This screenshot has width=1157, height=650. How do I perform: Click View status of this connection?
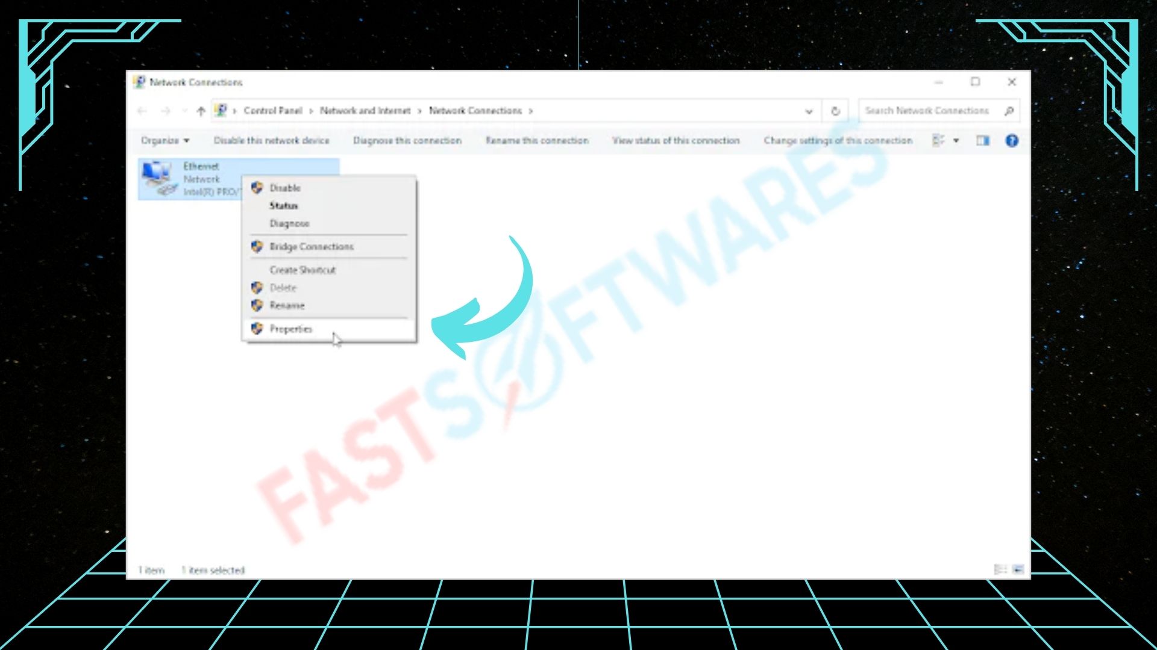point(676,140)
